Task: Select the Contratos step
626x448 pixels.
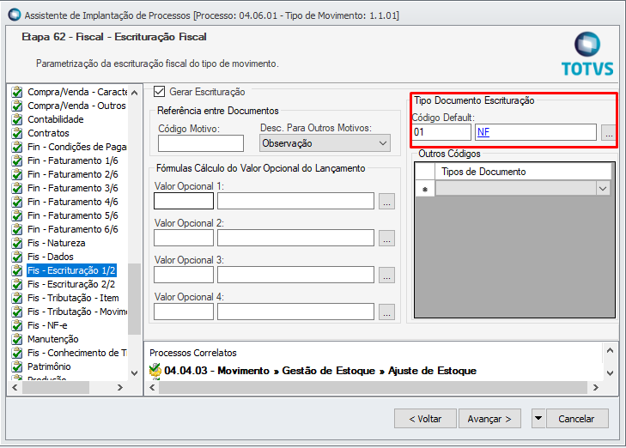Action: pyautogui.click(x=48, y=133)
